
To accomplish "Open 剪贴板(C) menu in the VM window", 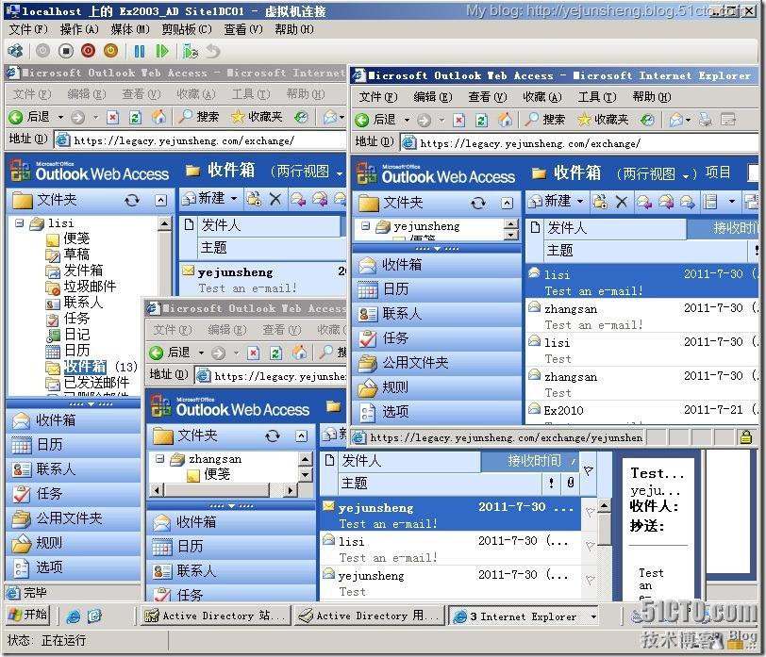I will [x=187, y=29].
